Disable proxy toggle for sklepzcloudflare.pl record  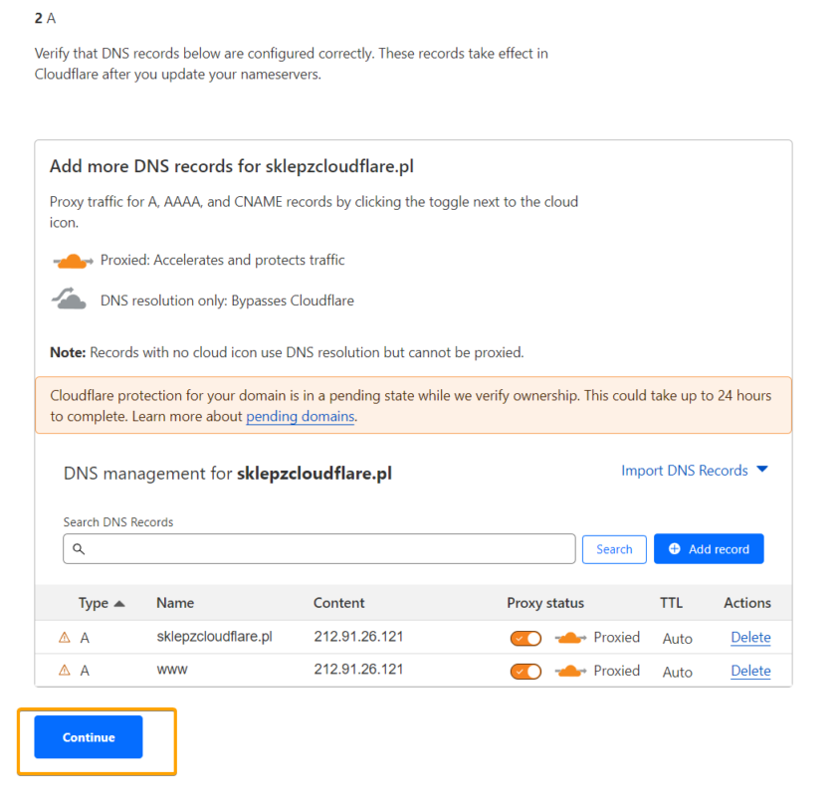(525, 638)
